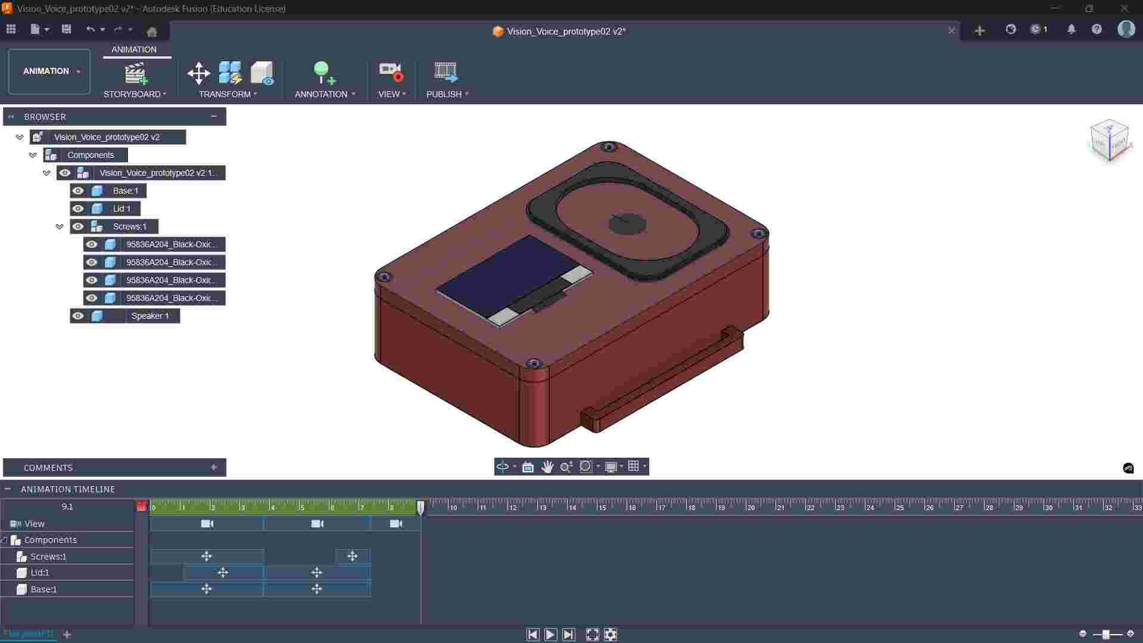Hide the second 95836A204 screw

92,262
